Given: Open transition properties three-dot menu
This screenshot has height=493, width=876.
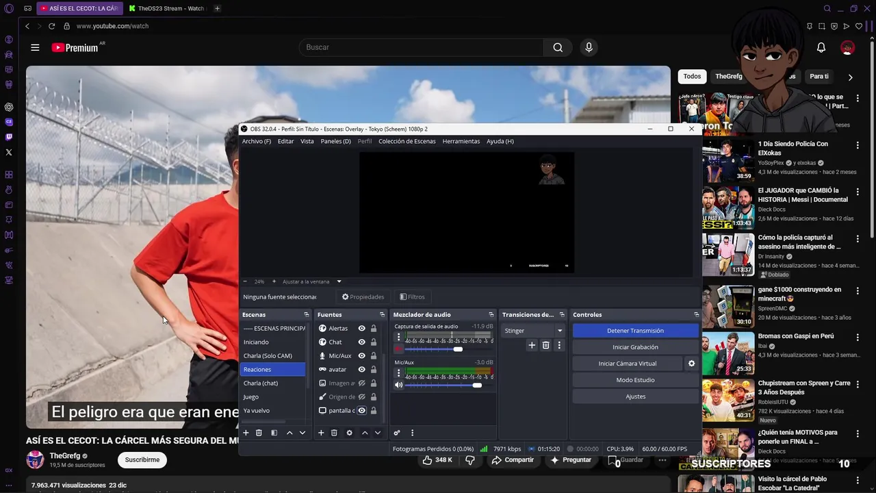Looking at the screenshot, I should point(559,346).
